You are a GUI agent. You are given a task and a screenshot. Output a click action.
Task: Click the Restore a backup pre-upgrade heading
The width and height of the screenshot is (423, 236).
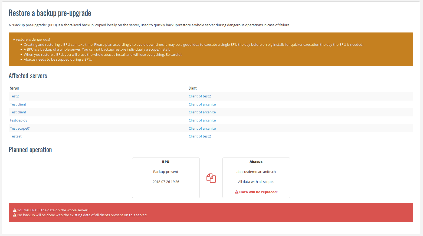tap(50, 13)
